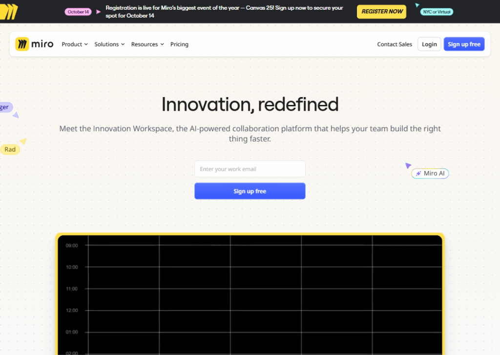Open the Resources dropdown menu

click(x=147, y=44)
